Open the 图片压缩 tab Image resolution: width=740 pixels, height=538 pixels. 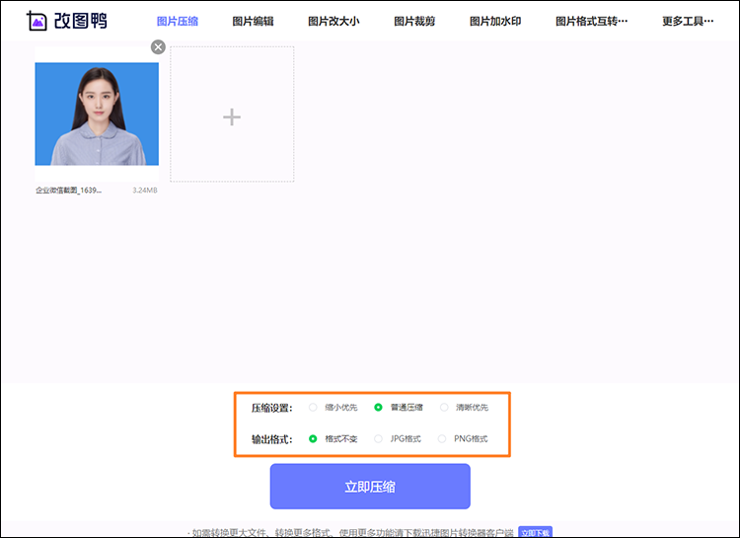coord(178,22)
